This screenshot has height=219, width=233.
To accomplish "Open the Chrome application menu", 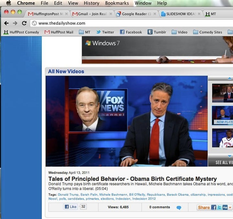I will tap(26, 3).
